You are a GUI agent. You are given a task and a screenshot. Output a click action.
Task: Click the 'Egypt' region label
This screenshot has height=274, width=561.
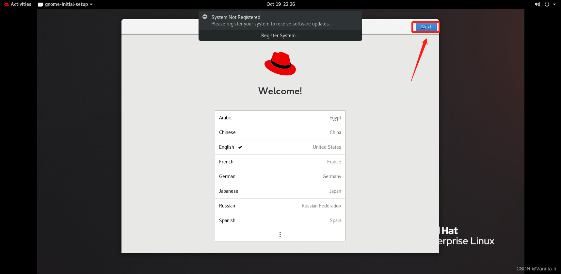pyautogui.click(x=335, y=118)
